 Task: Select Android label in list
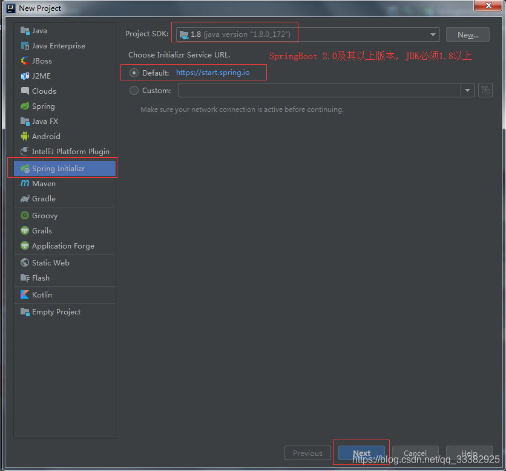[46, 137]
